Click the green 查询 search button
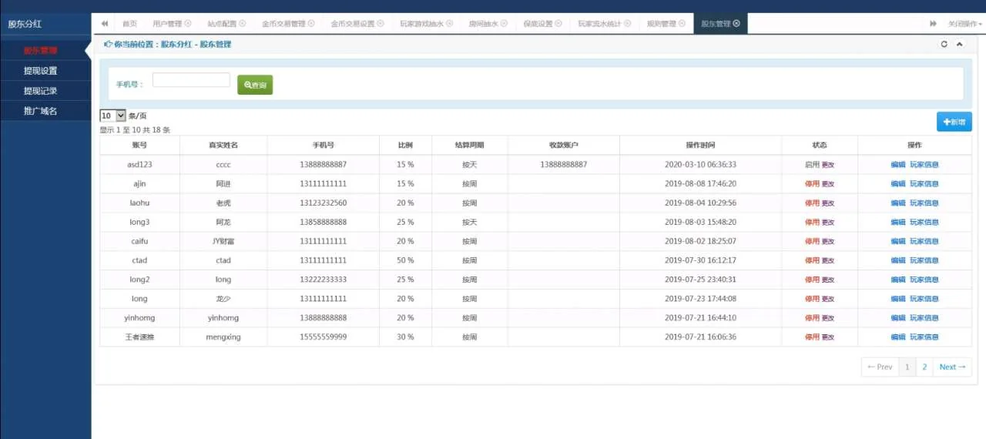The width and height of the screenshot is (986, 439). pyautogui.click(x=255, y=85)
